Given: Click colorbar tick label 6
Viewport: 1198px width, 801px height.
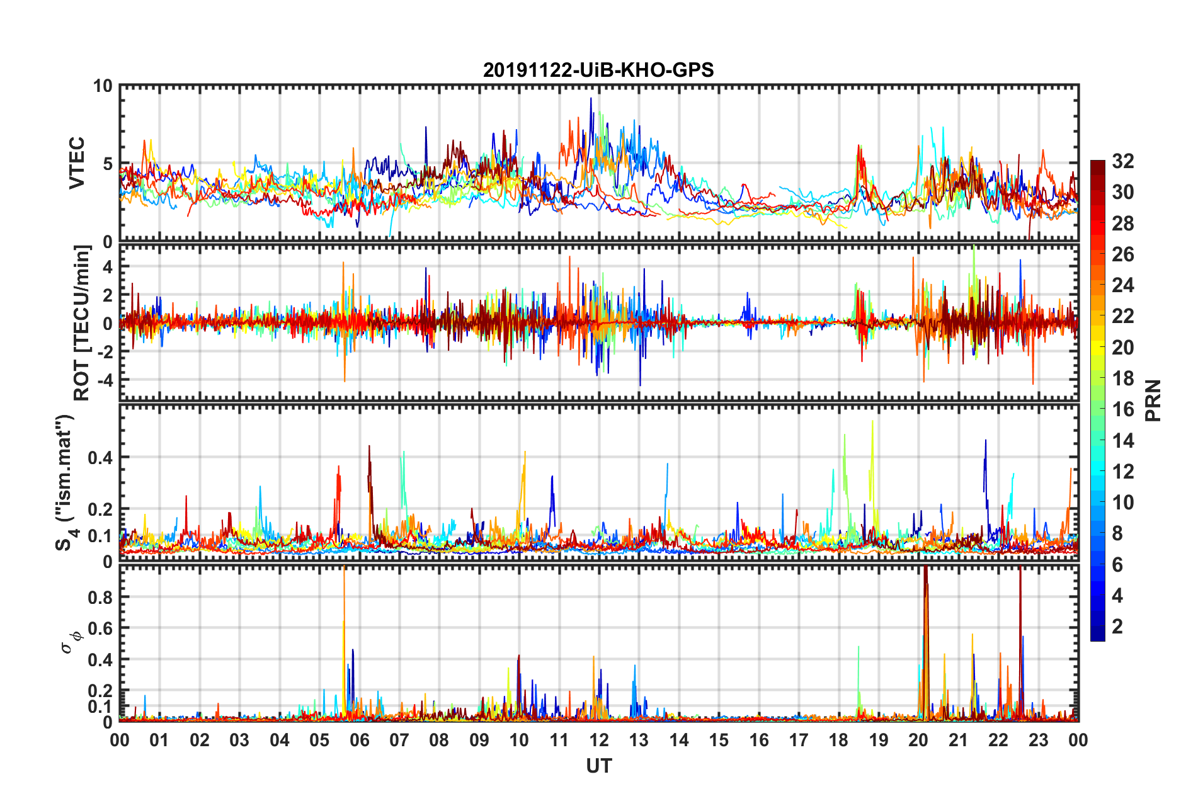Looking at the screenshot, I should click(x=1117, y=565).
